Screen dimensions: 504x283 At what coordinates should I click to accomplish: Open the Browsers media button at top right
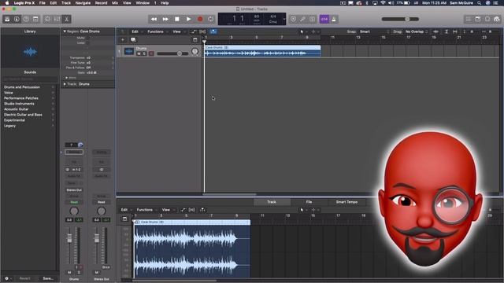pyautogui.click(x=497, y=19)
